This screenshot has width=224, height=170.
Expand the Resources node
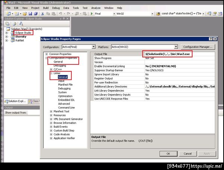[x=51, y=115]
